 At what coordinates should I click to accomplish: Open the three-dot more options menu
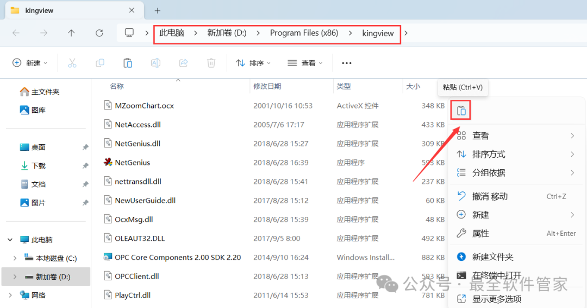pyautogui.click(x=347, y=63)
